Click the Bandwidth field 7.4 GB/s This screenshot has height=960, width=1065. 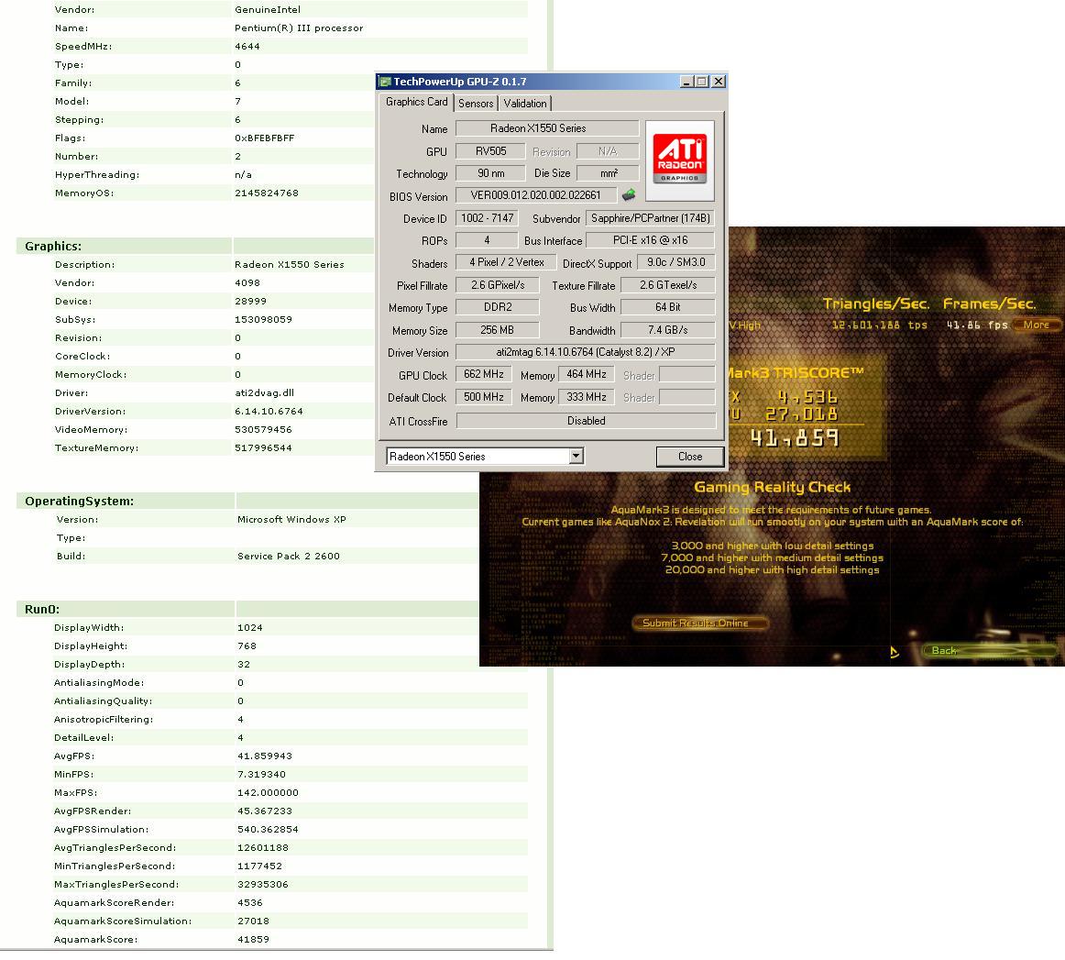[x=667, y=330]
